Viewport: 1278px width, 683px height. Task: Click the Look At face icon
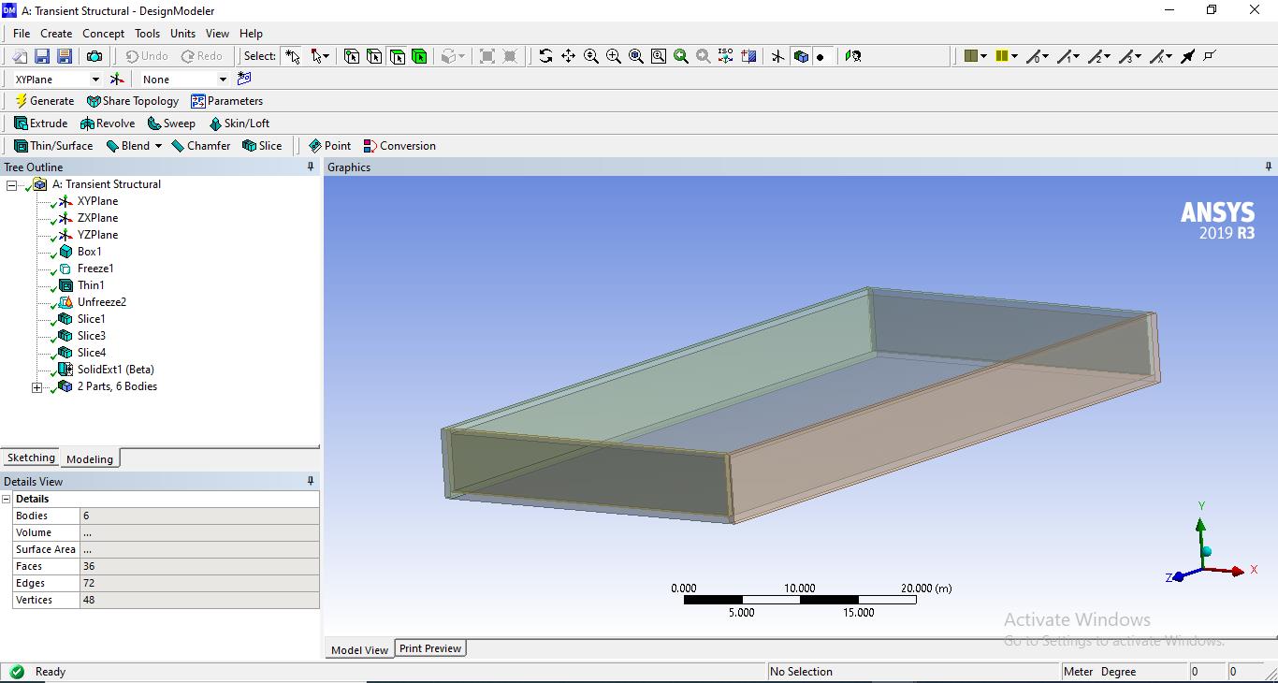(748, 56)
